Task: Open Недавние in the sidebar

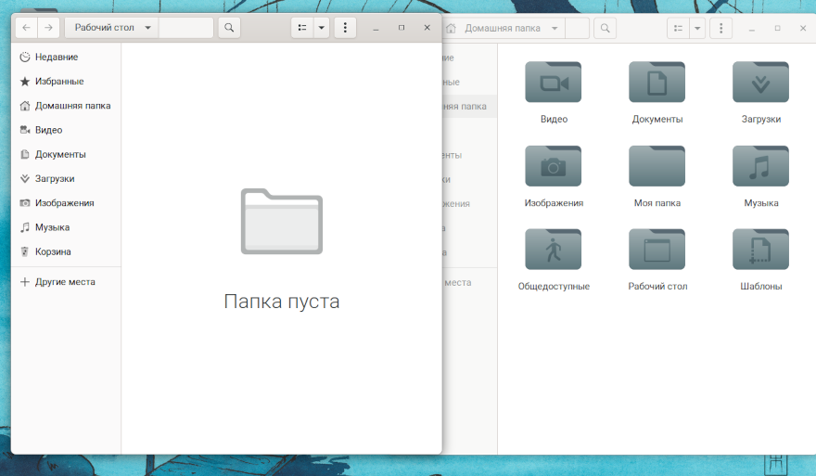Action: coord(56,58)
